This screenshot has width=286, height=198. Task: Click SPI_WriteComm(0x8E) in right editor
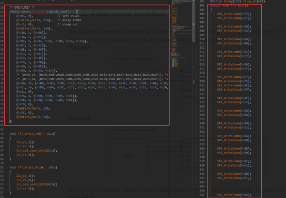[234, 85]
